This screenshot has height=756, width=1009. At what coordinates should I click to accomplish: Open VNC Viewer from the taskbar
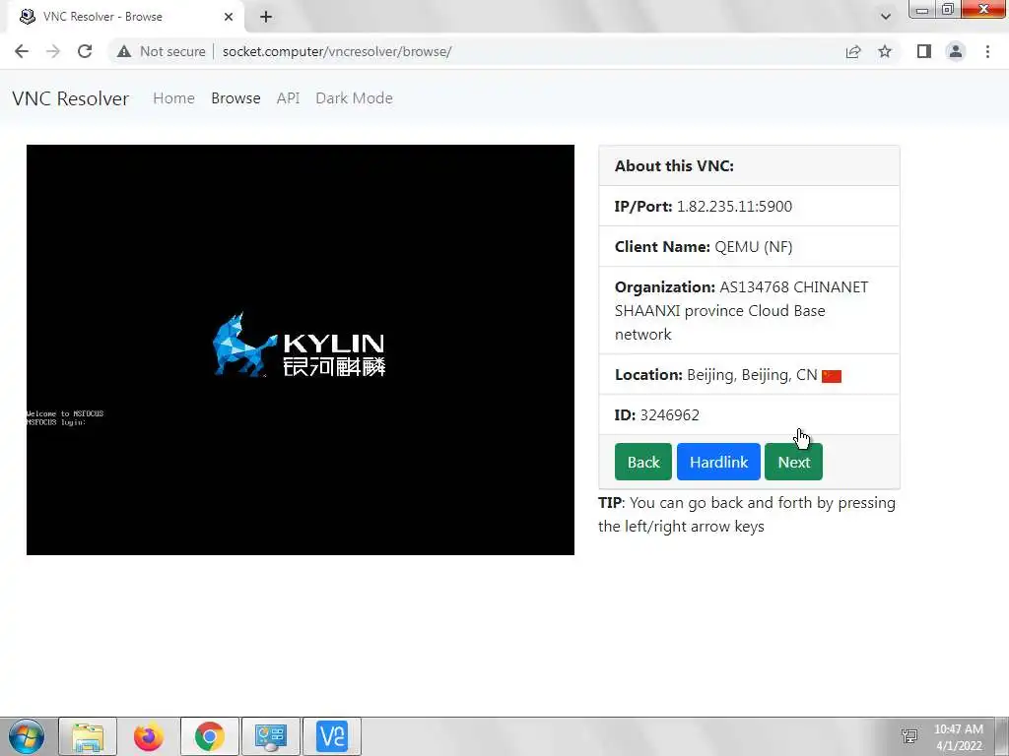click(x=331, y=736)
